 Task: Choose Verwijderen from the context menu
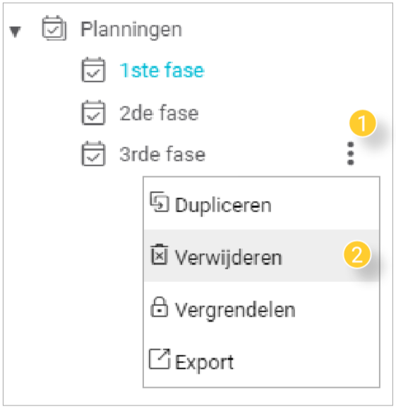pos(261,256)
